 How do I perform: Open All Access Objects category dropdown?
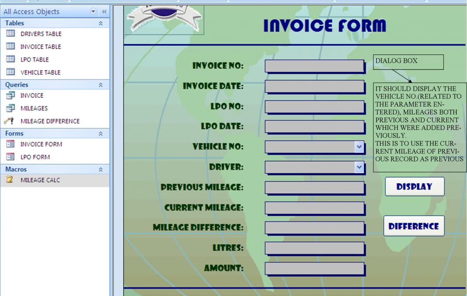[x=93, y=11]
